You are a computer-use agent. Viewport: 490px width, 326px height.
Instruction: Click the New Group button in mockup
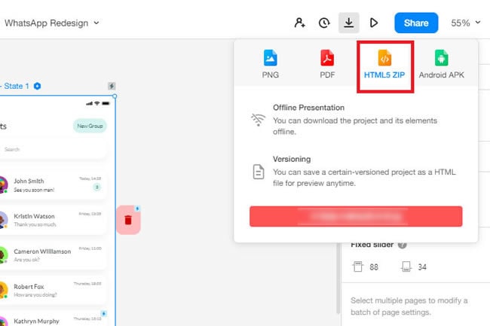90,126
